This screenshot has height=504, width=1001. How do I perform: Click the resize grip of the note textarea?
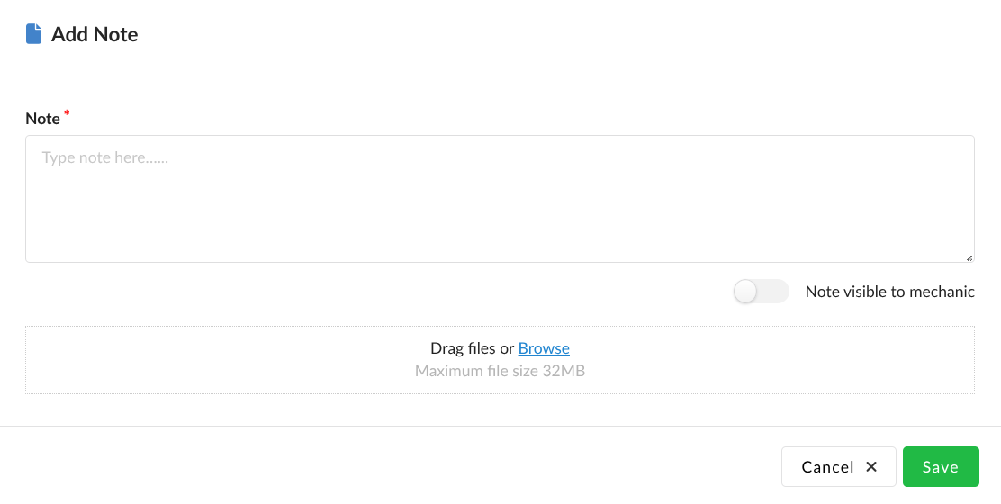pos(969,257)
